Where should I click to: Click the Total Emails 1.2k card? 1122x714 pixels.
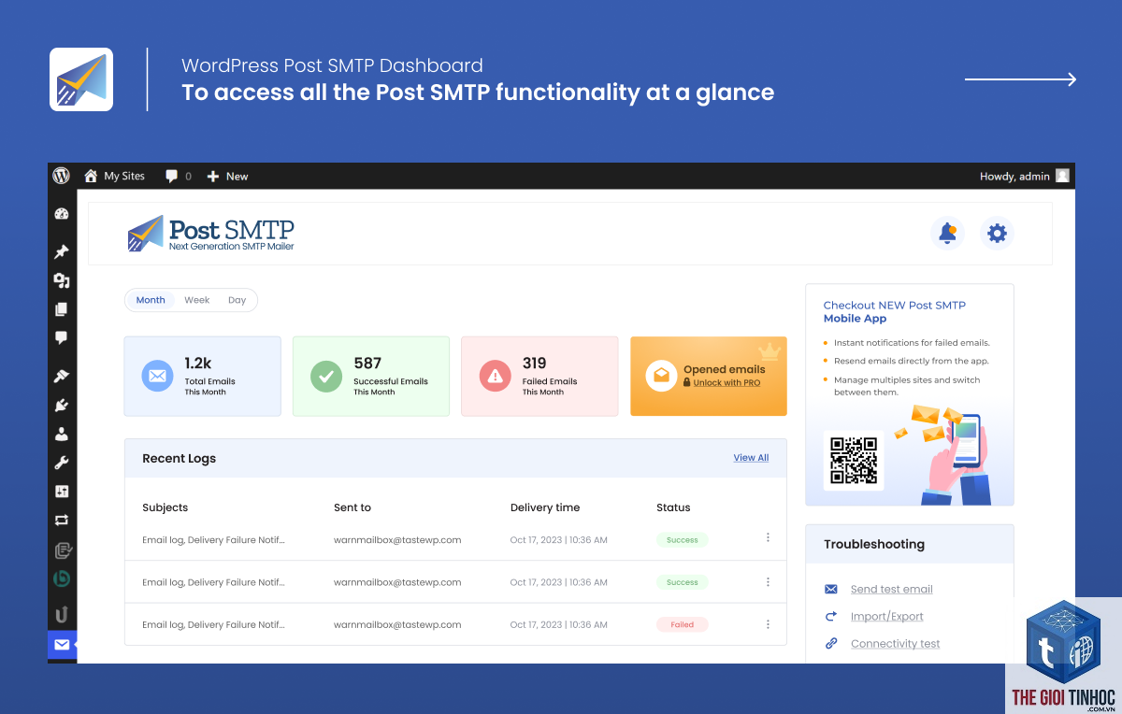tap(202, 376)
